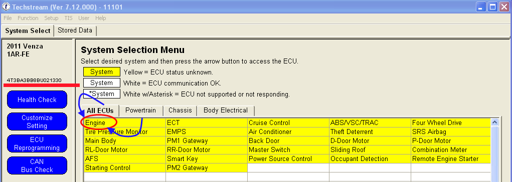Maximize the Techstream window

[x=493, y=6]
